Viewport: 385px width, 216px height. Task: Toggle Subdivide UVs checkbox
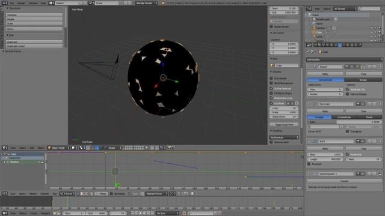[348, 89]
